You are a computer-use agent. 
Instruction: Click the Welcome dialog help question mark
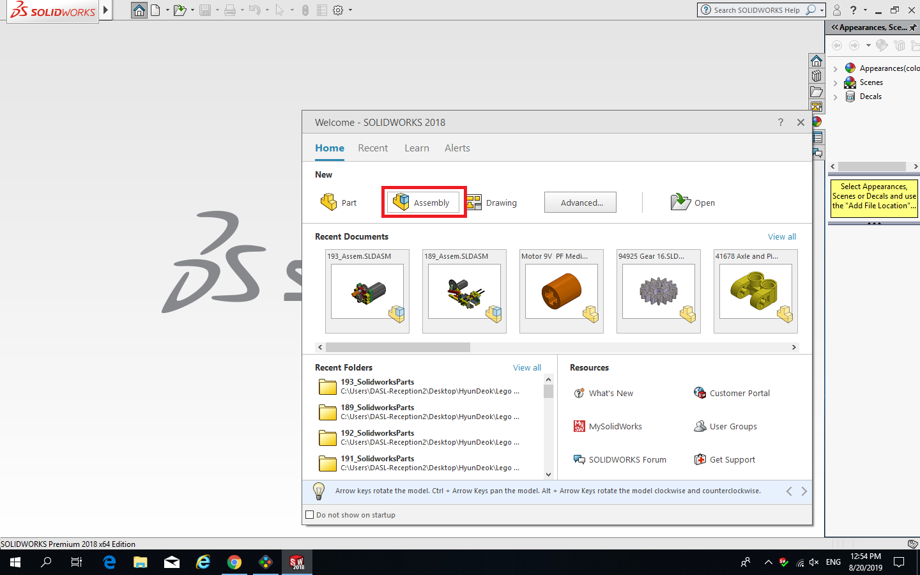780,122
